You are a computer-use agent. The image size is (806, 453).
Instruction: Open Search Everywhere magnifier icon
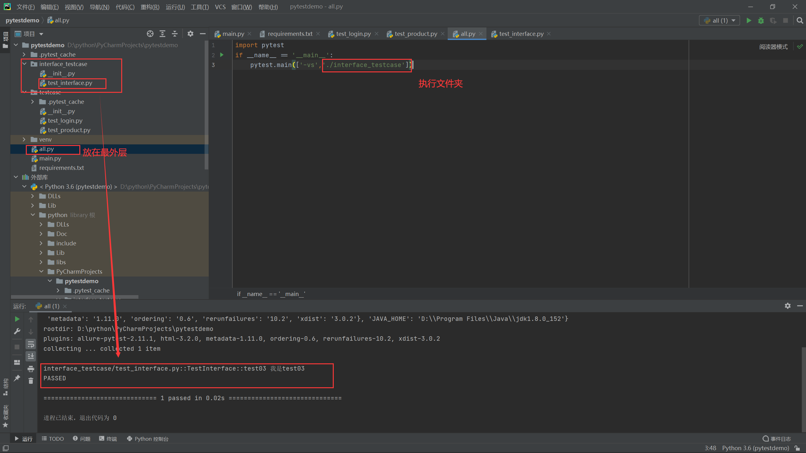click(x=800, y=20)
